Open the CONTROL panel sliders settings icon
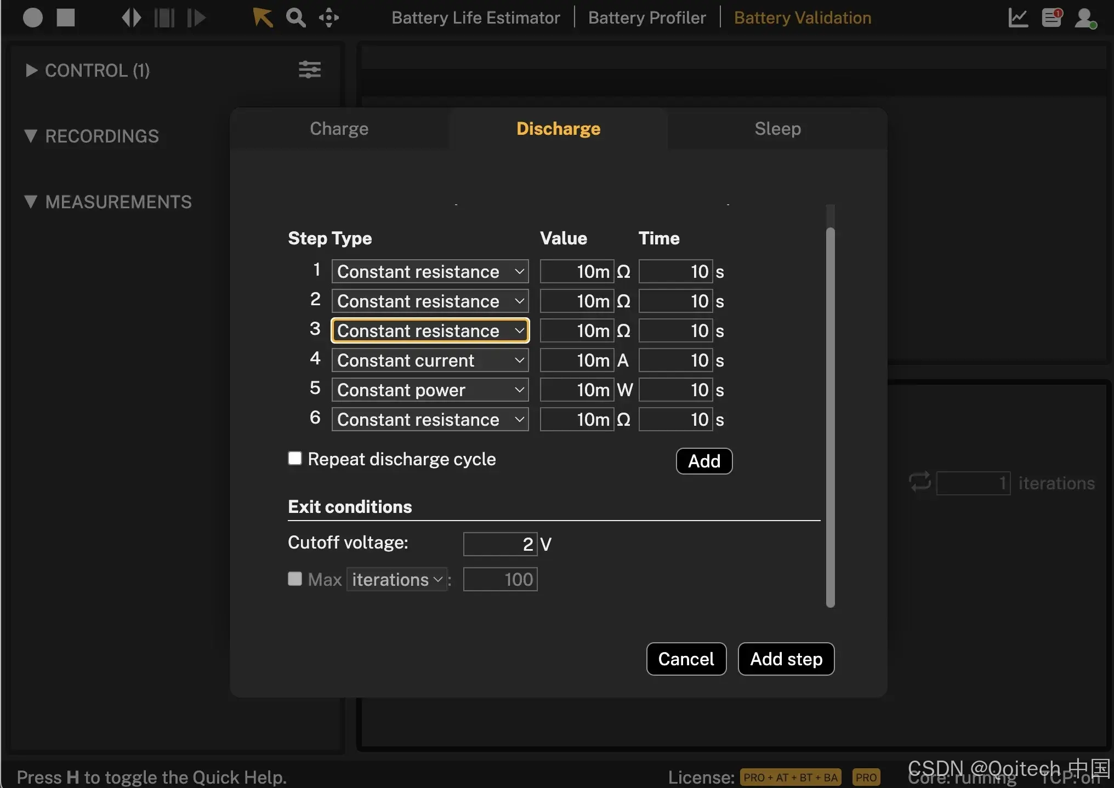 click(x=309, y=70)
